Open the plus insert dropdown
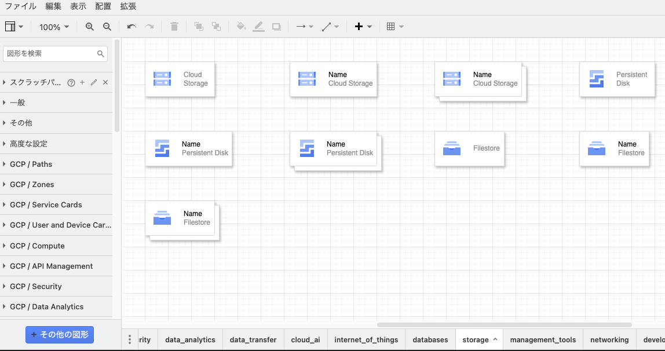This screenshot has width=665, height=351. click(363, 27)
